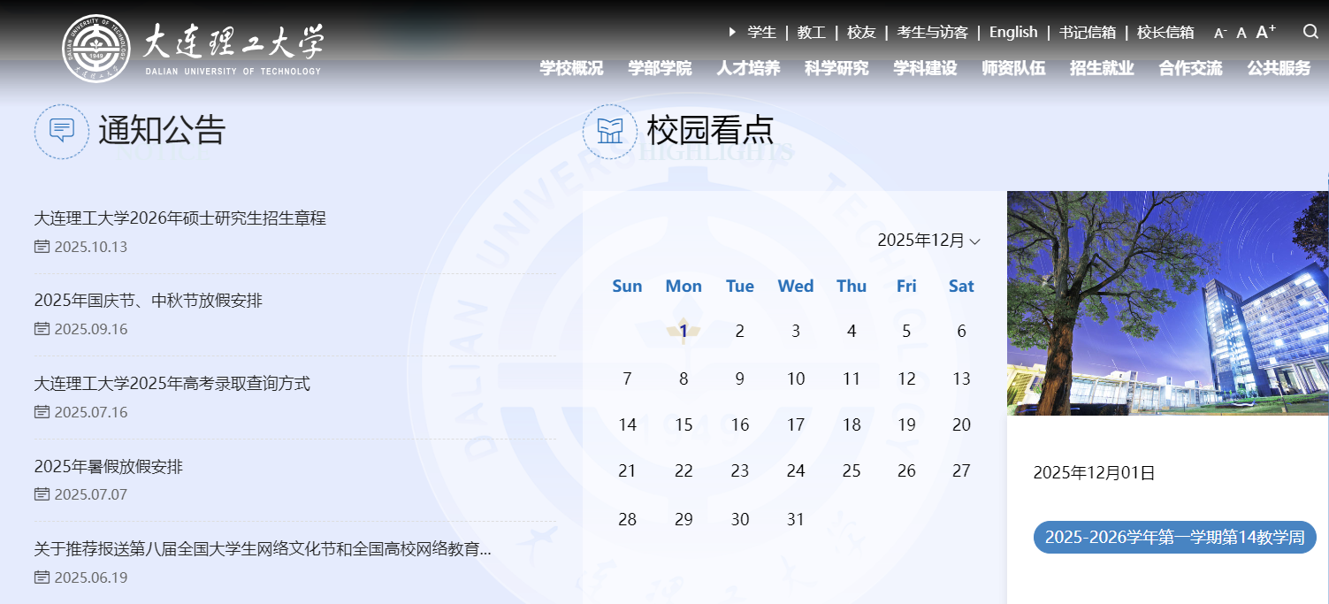Click the campus night photo thumbnail
1329x604 pixels.
pos(1167,302)
